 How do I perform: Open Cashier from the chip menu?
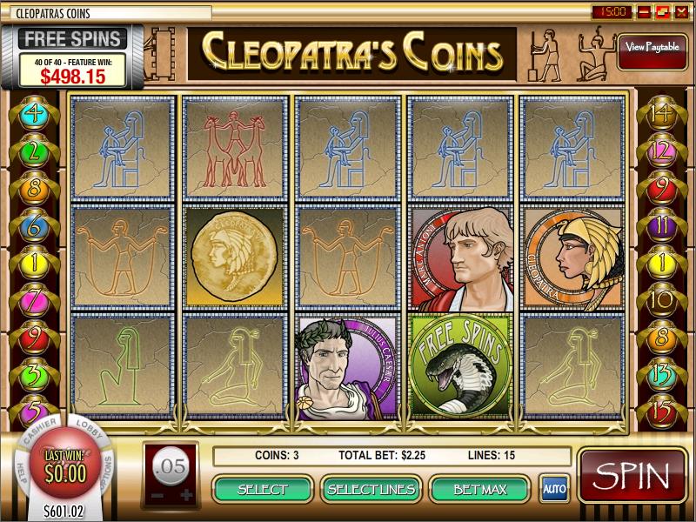39,431
